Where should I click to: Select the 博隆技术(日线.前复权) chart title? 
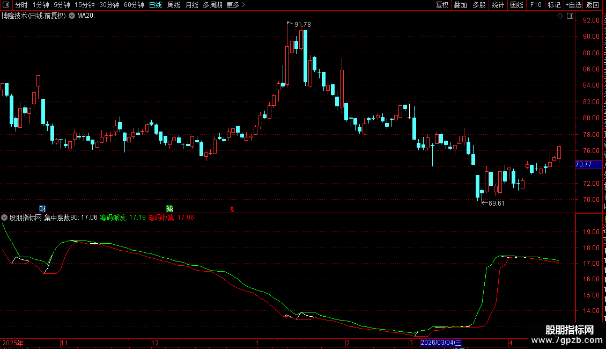[34, 16]
